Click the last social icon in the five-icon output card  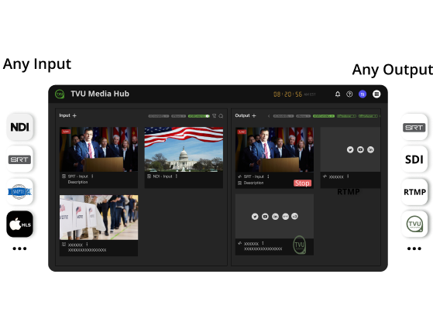click(295, 217)
